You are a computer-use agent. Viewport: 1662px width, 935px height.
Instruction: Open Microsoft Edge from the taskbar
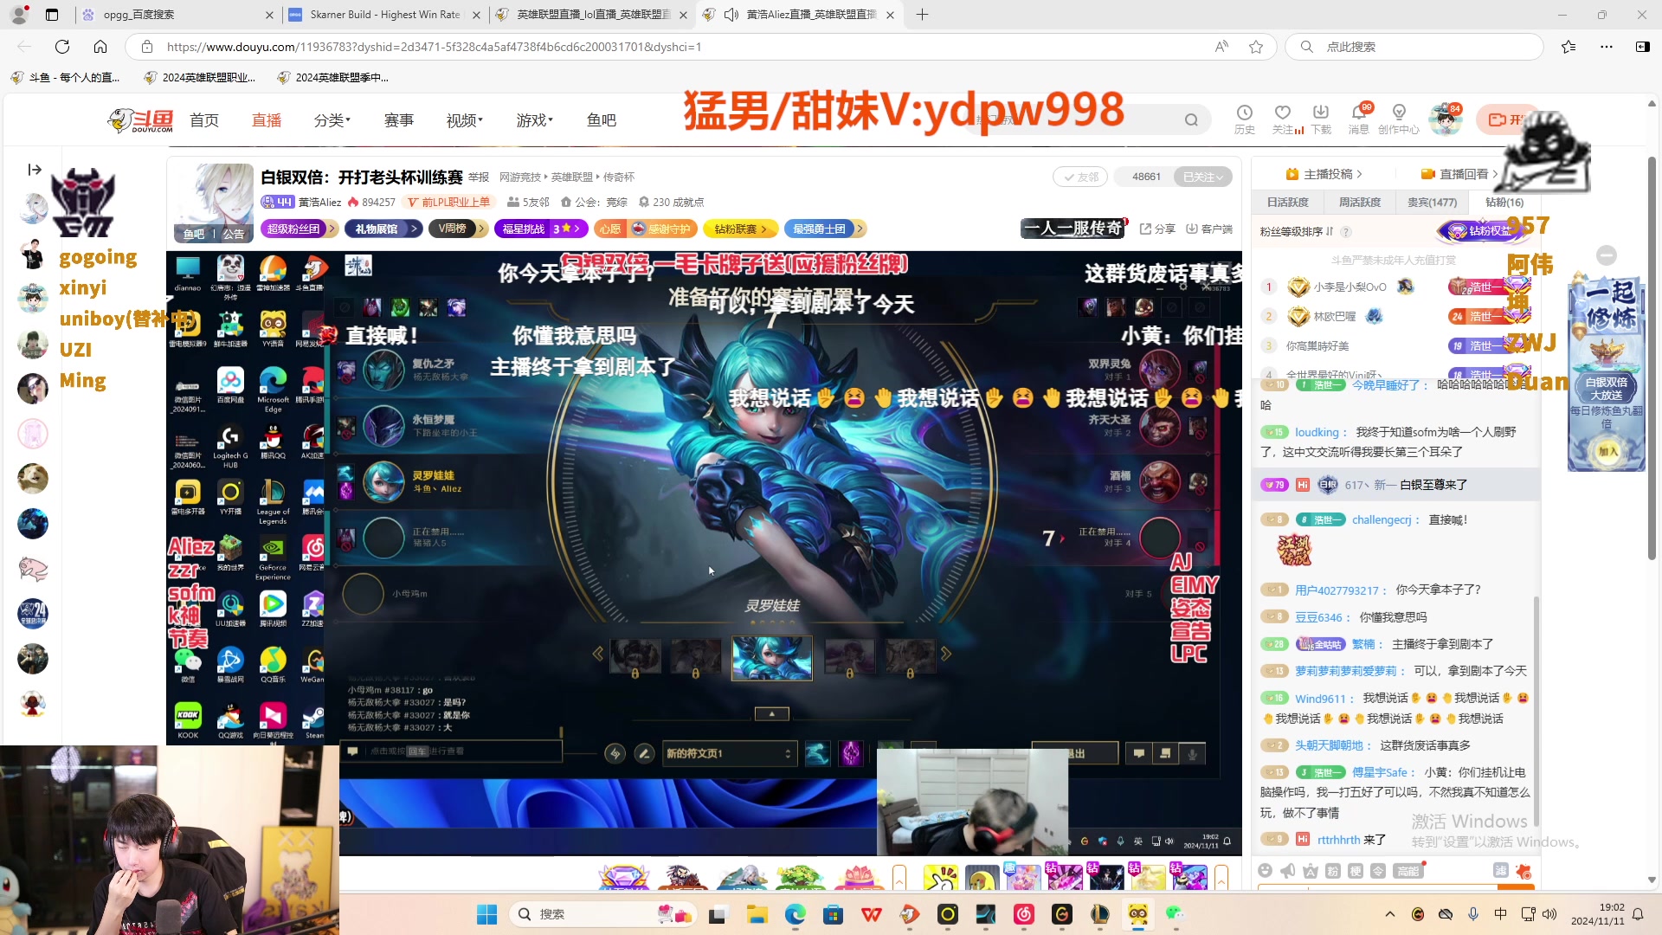coord(796,914)
